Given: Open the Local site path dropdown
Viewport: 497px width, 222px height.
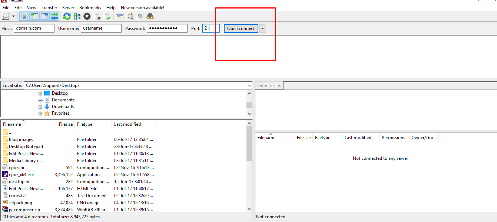Looking at the screenshot, I should 249,85.
